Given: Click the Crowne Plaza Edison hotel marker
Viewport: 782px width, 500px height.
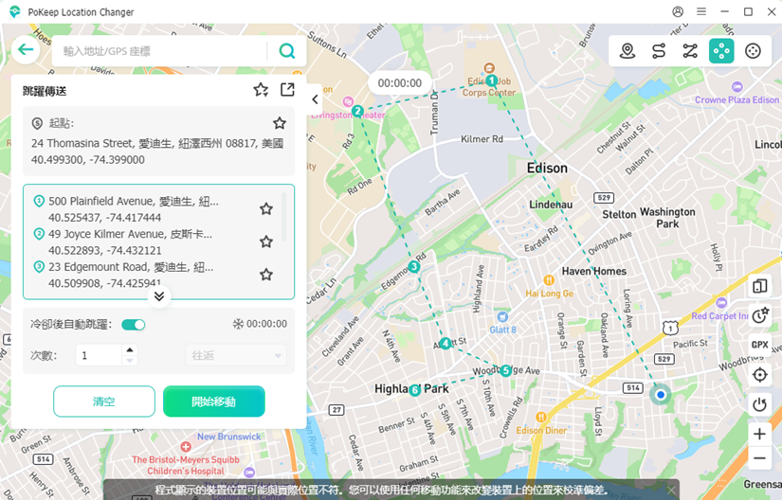Looking at the screenshot, I should [x=737, y=87].
